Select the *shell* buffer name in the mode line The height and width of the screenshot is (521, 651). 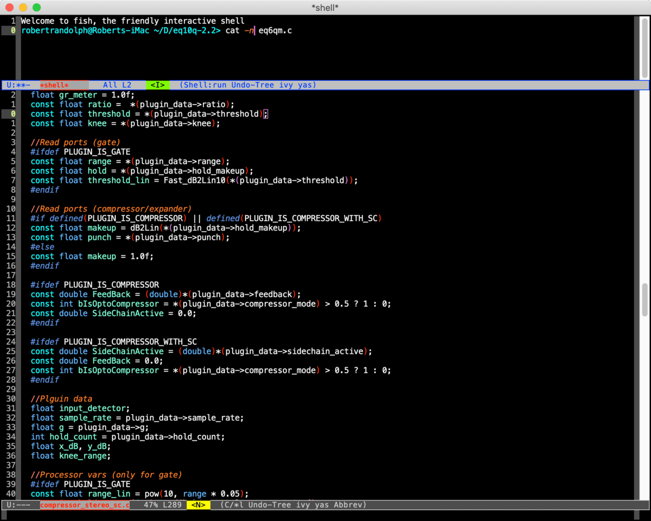pyautogui.click(x=54, y=85)
